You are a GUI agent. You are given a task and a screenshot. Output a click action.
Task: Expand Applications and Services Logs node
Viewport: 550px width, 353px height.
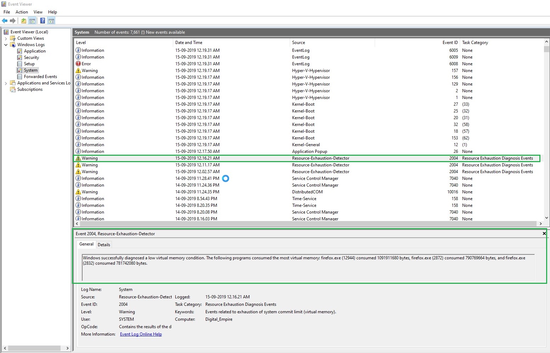[6, 83]
